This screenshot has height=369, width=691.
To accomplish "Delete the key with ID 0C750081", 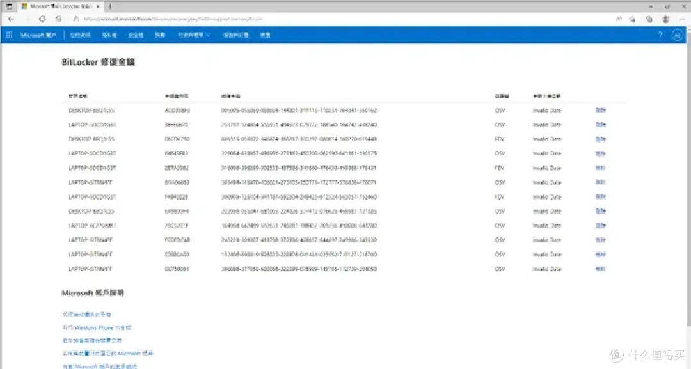I will coord(600,268).
